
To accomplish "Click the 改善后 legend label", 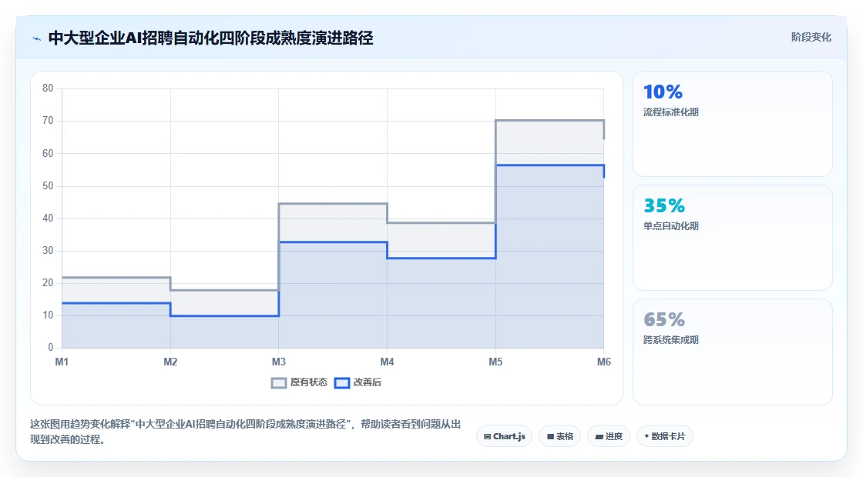I will (367, 382).
